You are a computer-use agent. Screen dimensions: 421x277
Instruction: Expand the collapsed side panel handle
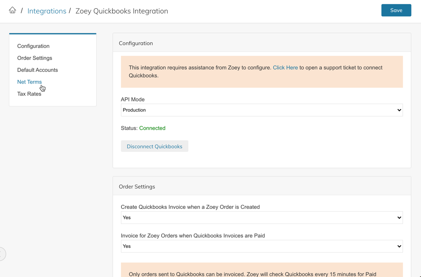tap(2, 254)
